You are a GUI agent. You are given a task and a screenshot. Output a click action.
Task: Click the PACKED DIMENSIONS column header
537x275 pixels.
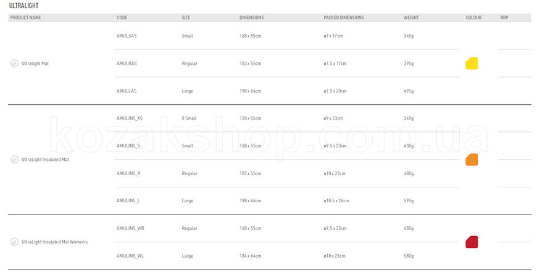click(344, 17)
